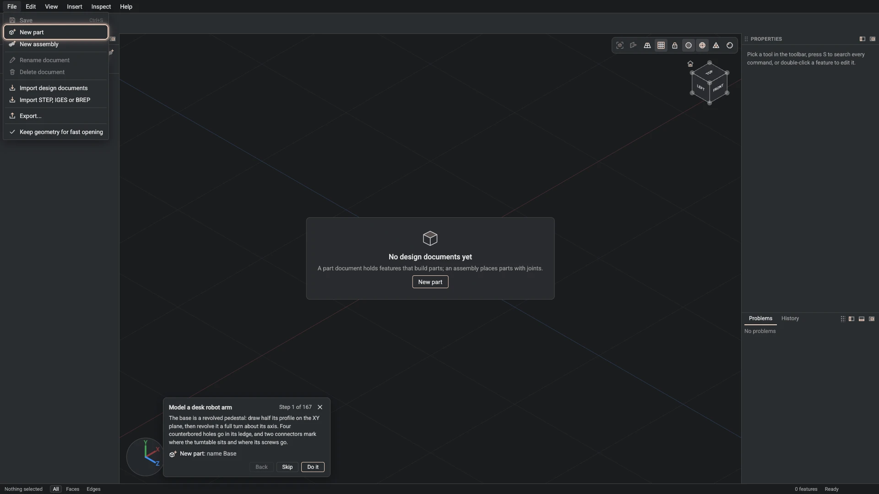Open the Inspect menu
Viewport: 879px width, 494px height.
coord(101,6)
